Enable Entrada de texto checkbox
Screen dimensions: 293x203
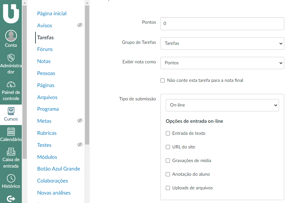168,133
